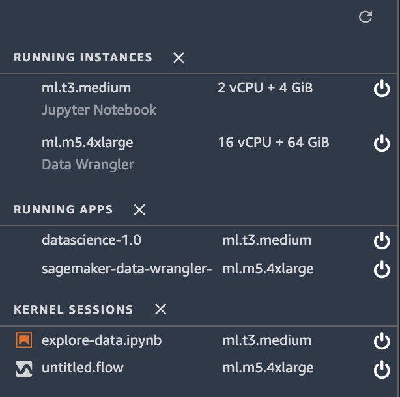The image size is (400, 397).
Task: Click the Kernel Sessions section header
Action: point(74,310)
